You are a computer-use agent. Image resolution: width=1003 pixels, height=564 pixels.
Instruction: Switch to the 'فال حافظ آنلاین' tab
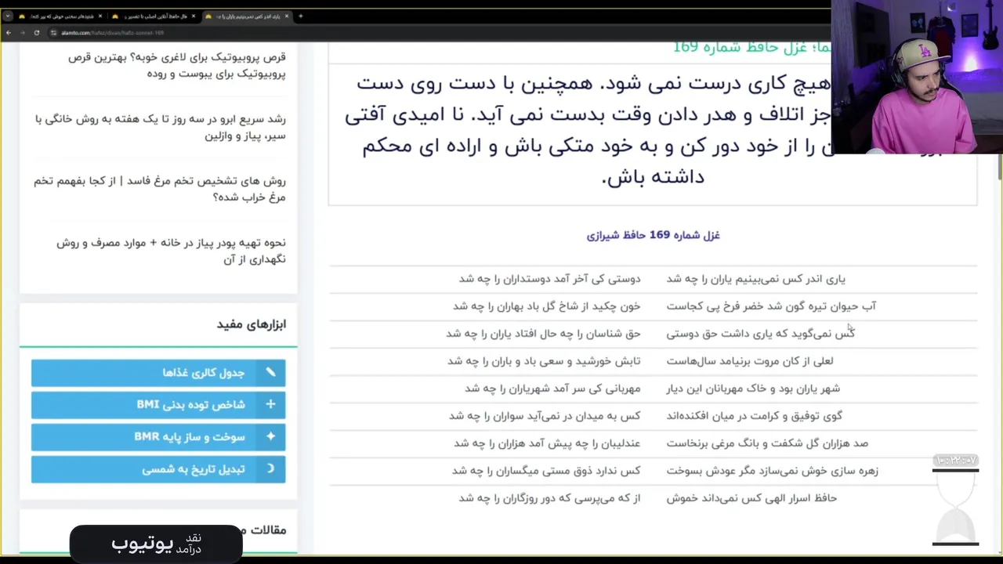(x=154, y=16)
